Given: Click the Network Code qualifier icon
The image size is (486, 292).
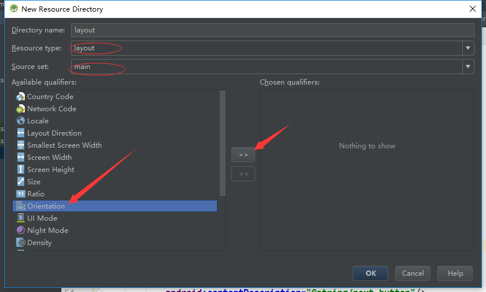Looking at the screenshot, I should point(20,109).
